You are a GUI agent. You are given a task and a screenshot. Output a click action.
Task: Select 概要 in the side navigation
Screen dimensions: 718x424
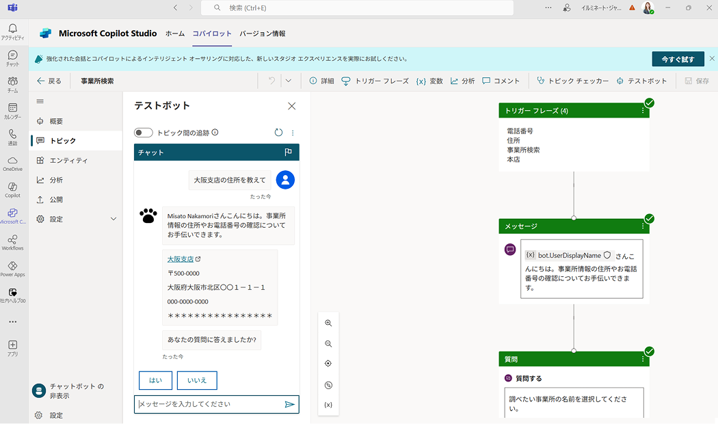coord(76,121)
